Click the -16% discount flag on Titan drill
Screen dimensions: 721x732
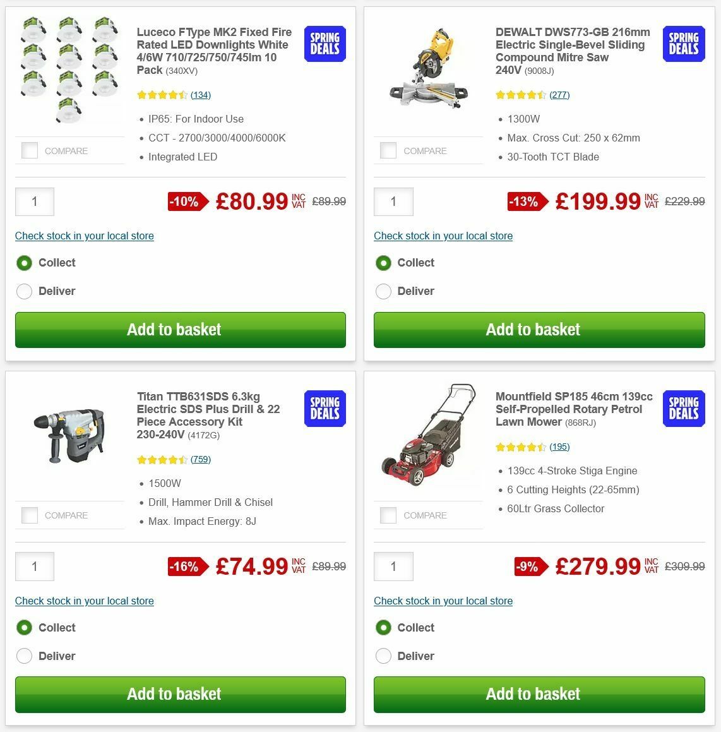pyautogui.click(x=184, y=567)
